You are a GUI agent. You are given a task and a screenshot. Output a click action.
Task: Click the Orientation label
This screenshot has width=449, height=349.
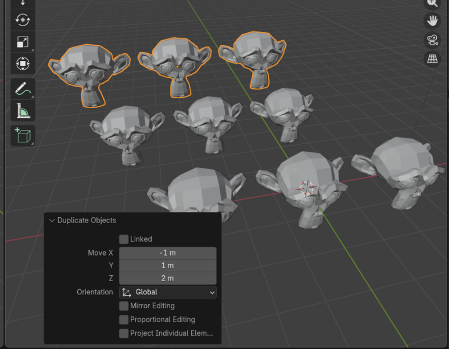tap(95, 292)
